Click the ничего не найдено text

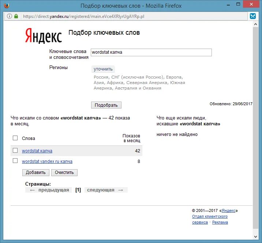pyautogui.click(x=177, y=134)
